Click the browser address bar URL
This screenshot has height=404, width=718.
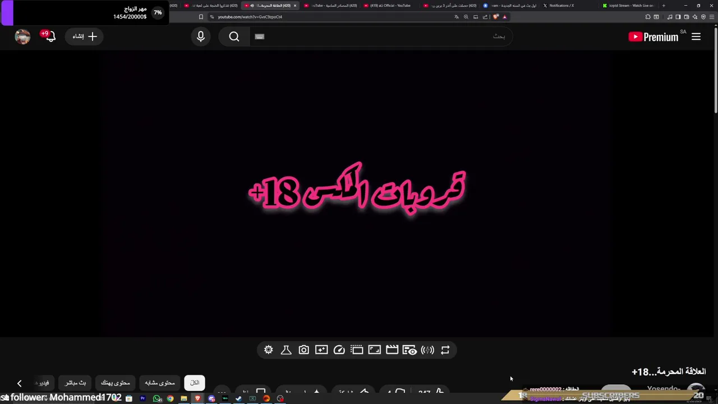coord(250,17)
